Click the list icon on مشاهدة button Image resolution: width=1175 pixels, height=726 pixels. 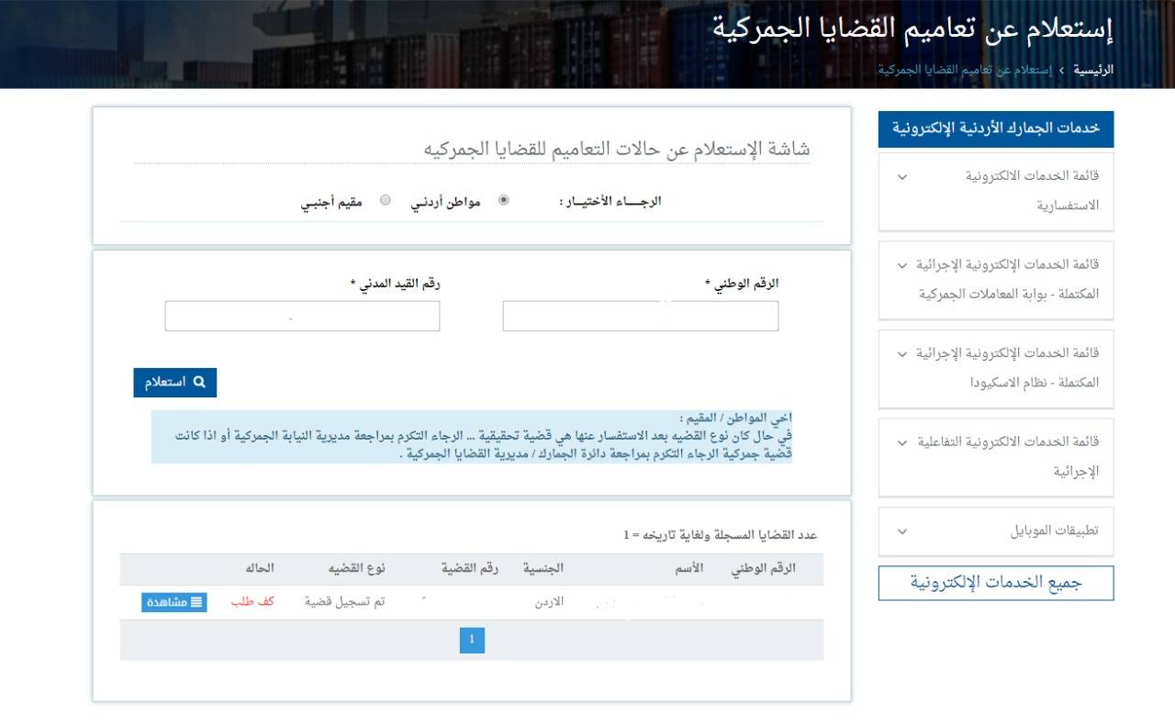[196, 602]
